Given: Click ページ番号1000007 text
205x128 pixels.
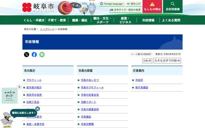Looking at the screenshot, I should click(x=141, y=54).
